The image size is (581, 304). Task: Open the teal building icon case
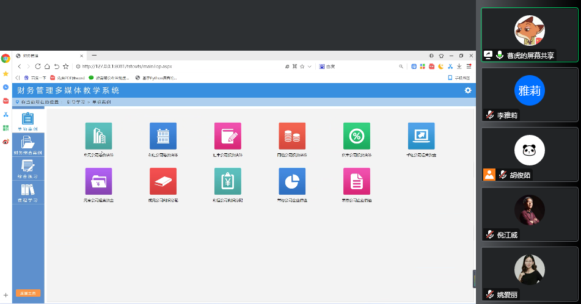click(x=98, y=136)
